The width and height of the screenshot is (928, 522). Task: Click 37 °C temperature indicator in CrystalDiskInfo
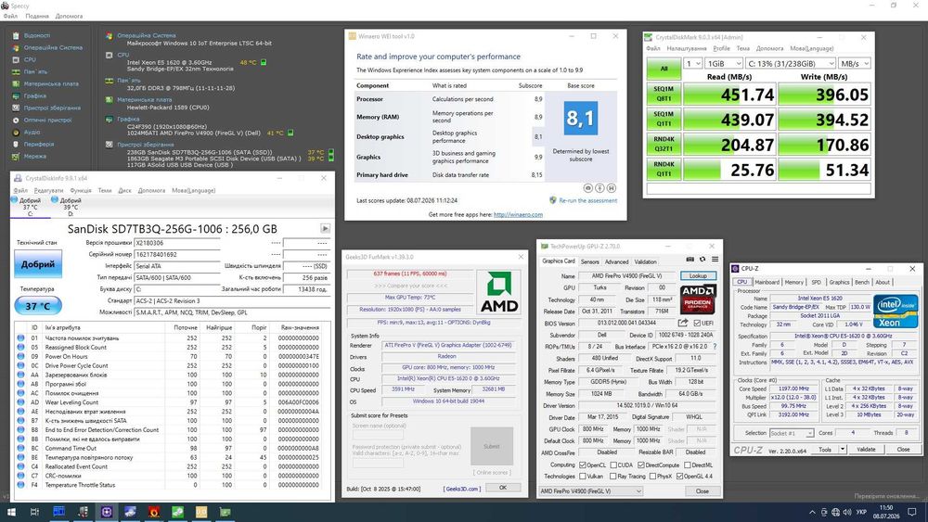click(x=38, y=306)
